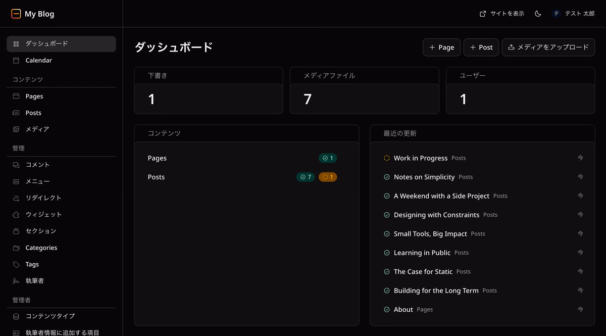Click the upload icon in メディアをアップロード button

pyautogui.click(x=511, y=47)
